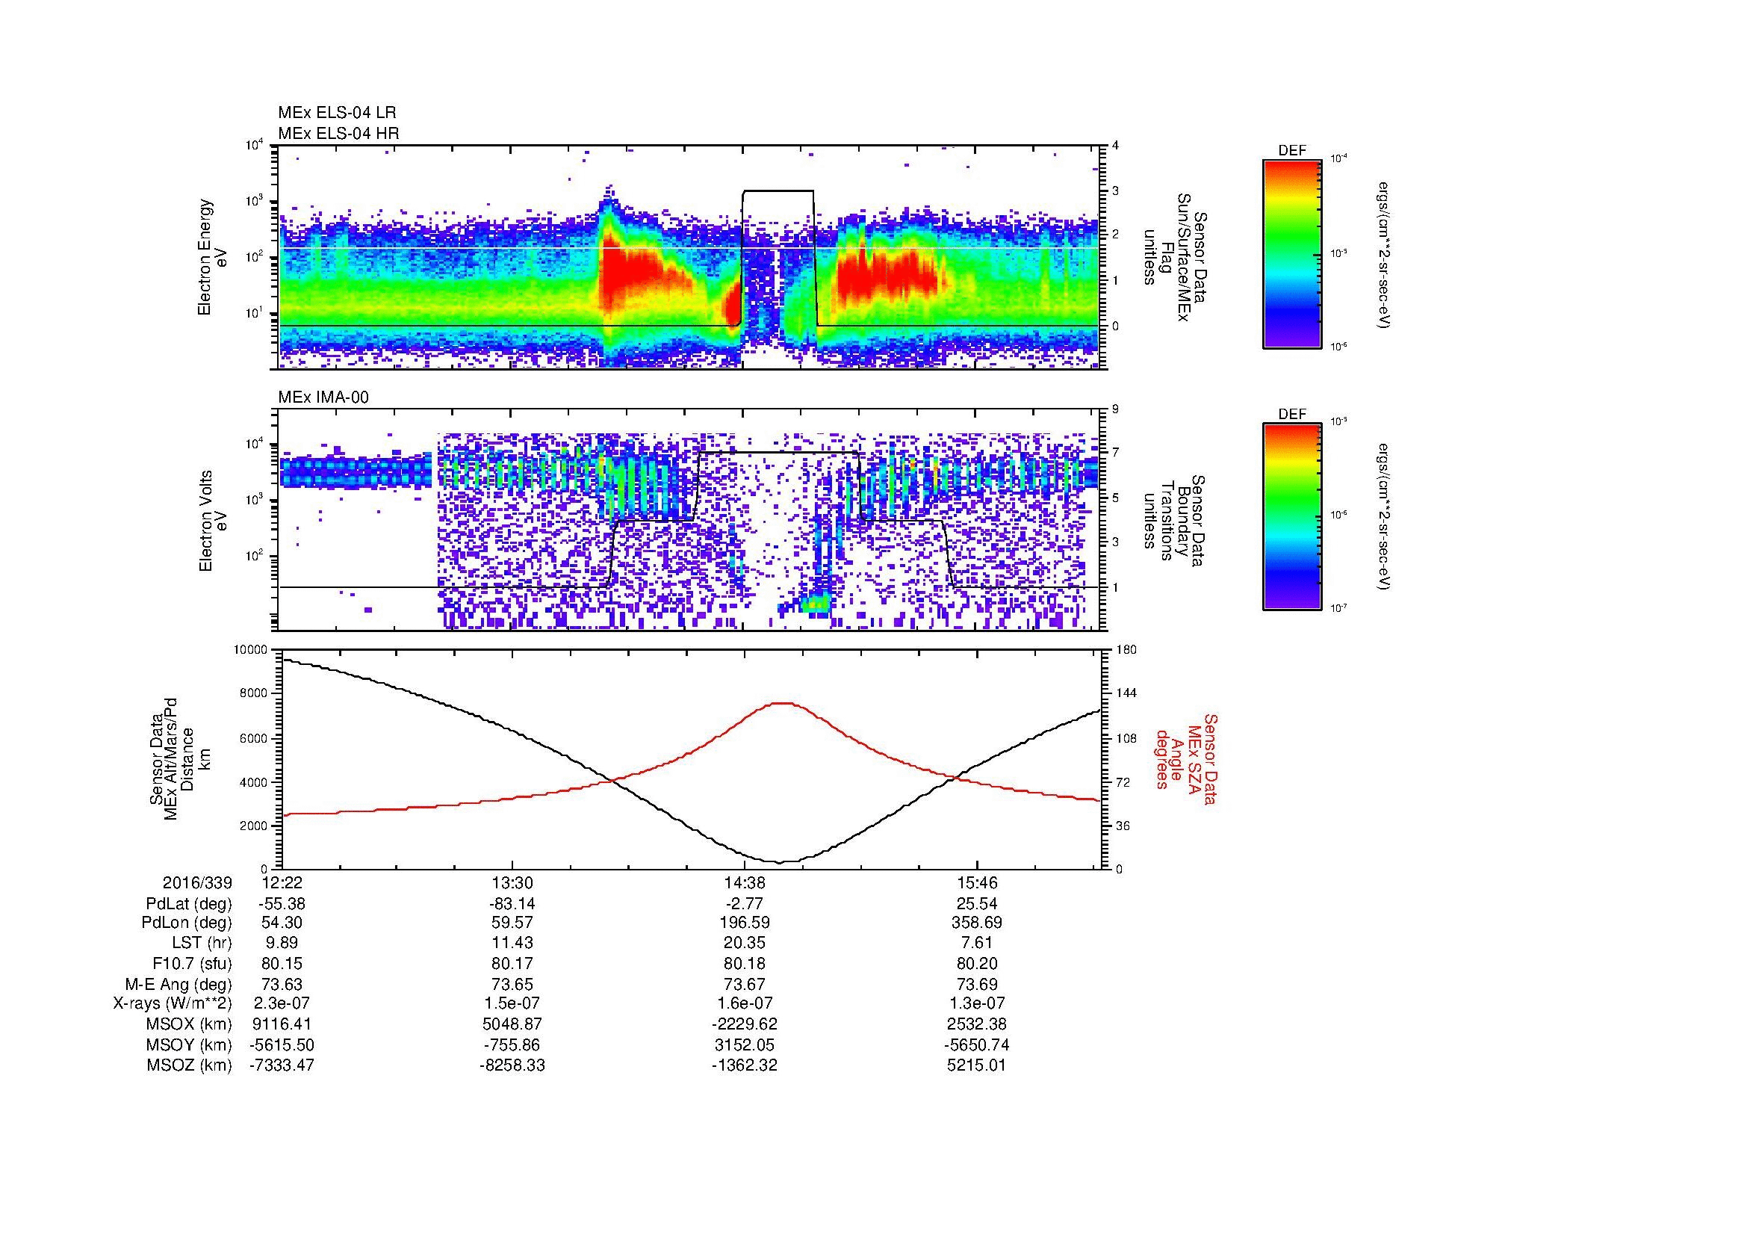1747x1235 pixels.
Task: Click the '180' SZA axis tick label
Action: [1127, 650]
